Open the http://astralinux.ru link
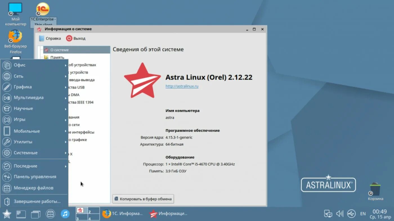Viewport: 394px width, 221px height. point(182,86)
